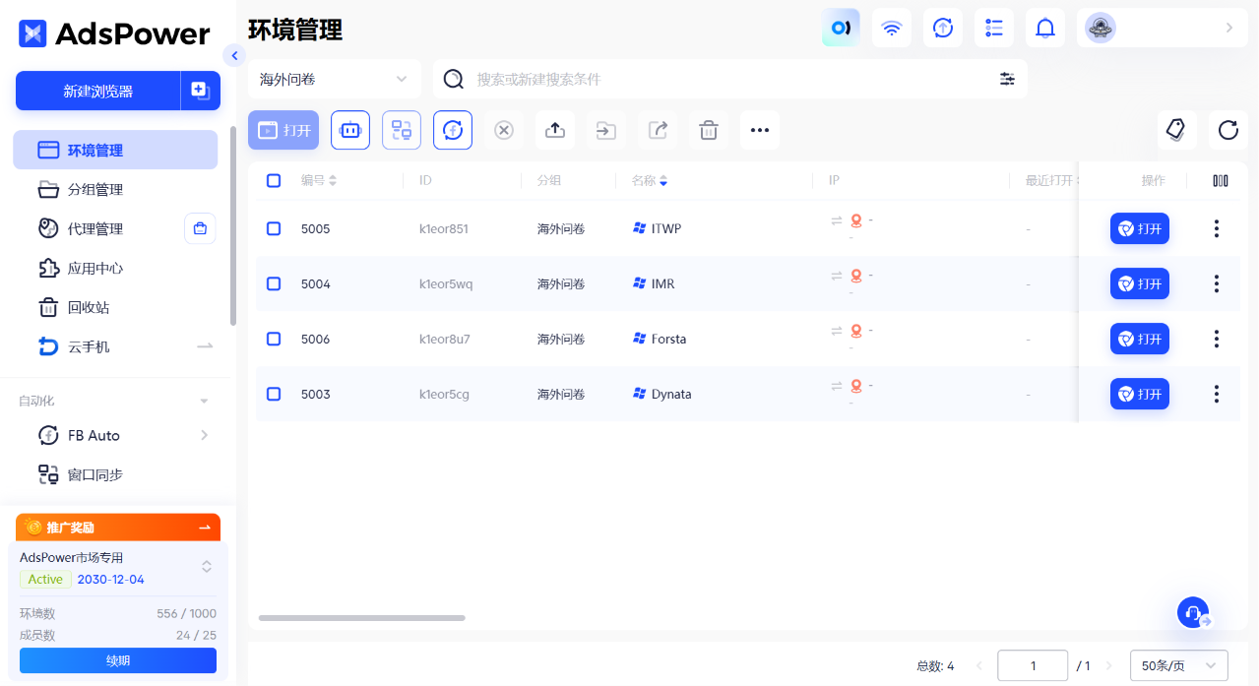Go to 环境管理 in sidebar
Screen dimensions: 1259x686
(x=115, y=150)
